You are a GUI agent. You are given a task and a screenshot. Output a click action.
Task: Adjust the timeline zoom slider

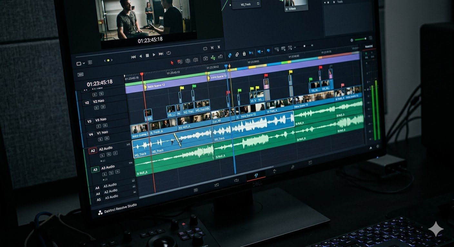(304, 46)
